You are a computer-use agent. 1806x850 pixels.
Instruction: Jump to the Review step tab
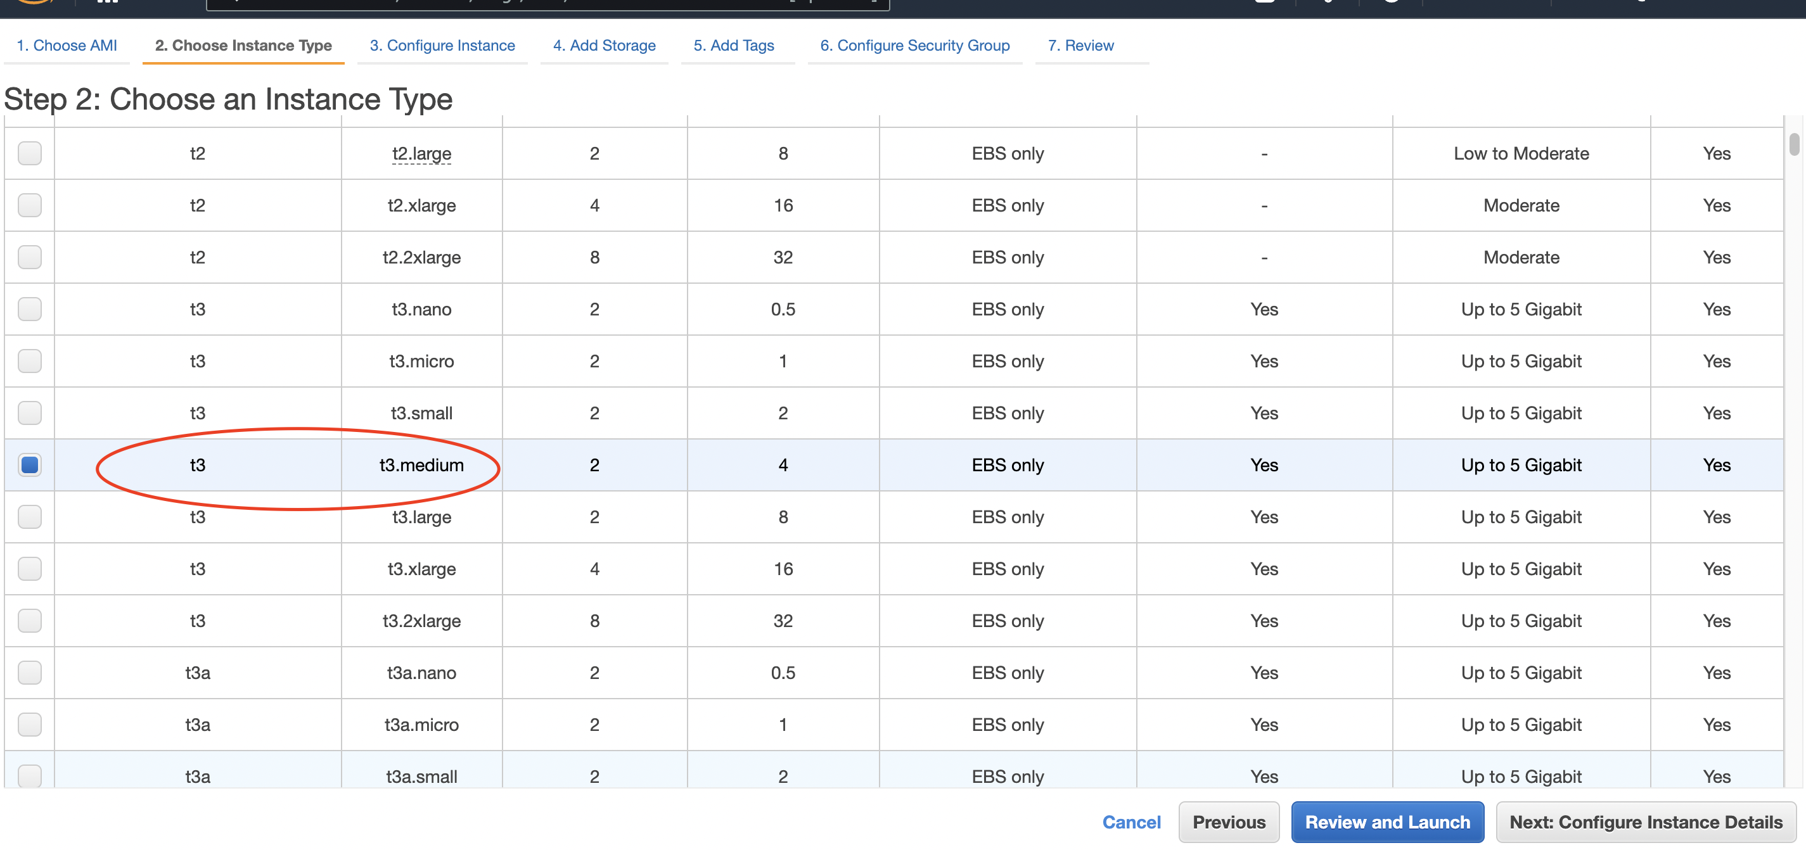point(1080,45)
